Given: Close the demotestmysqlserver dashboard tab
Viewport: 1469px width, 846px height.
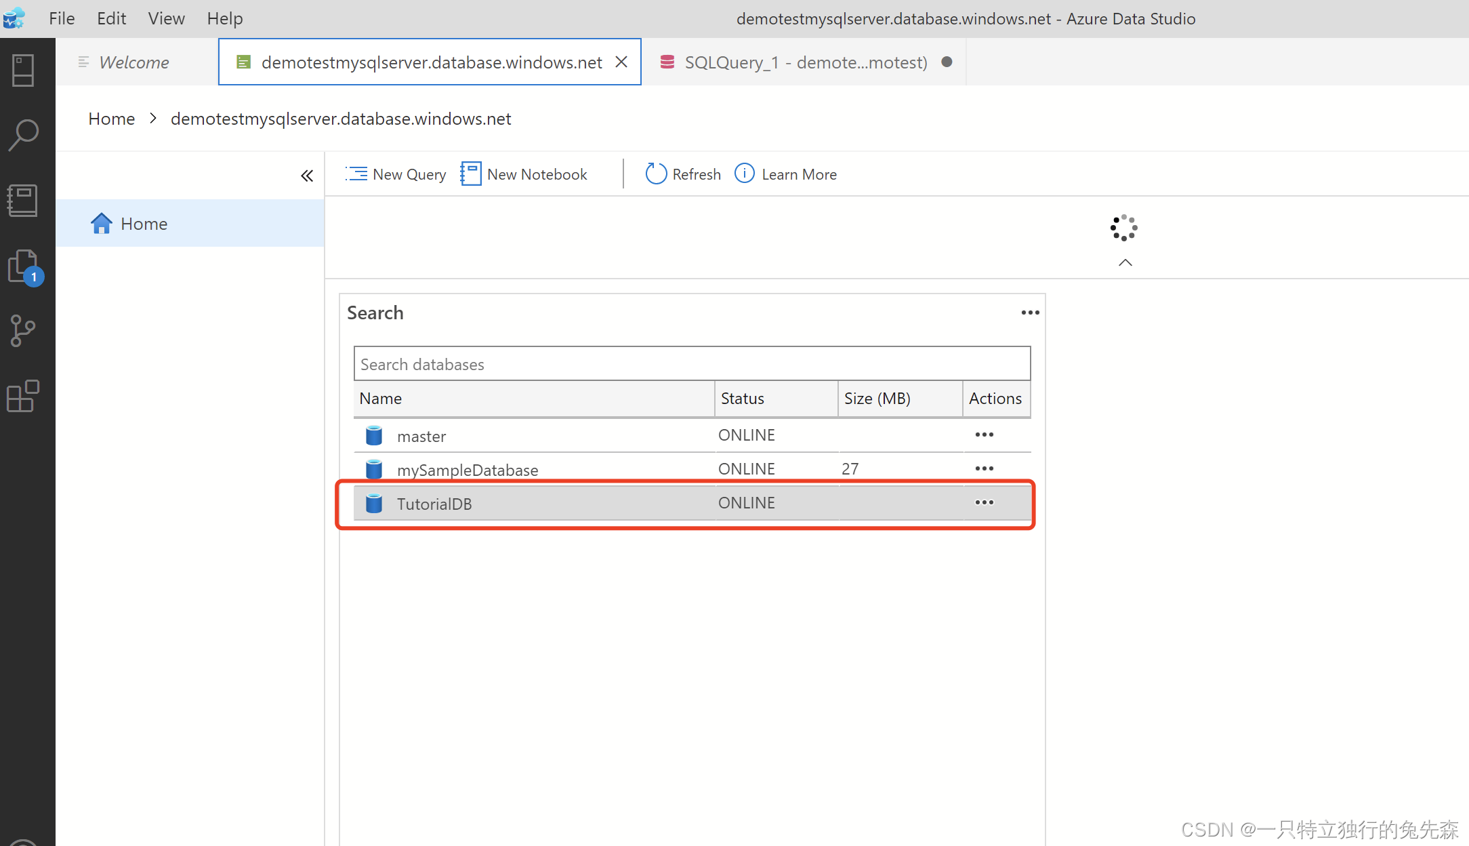Looking at the screenshot, I should pos(621,62).
